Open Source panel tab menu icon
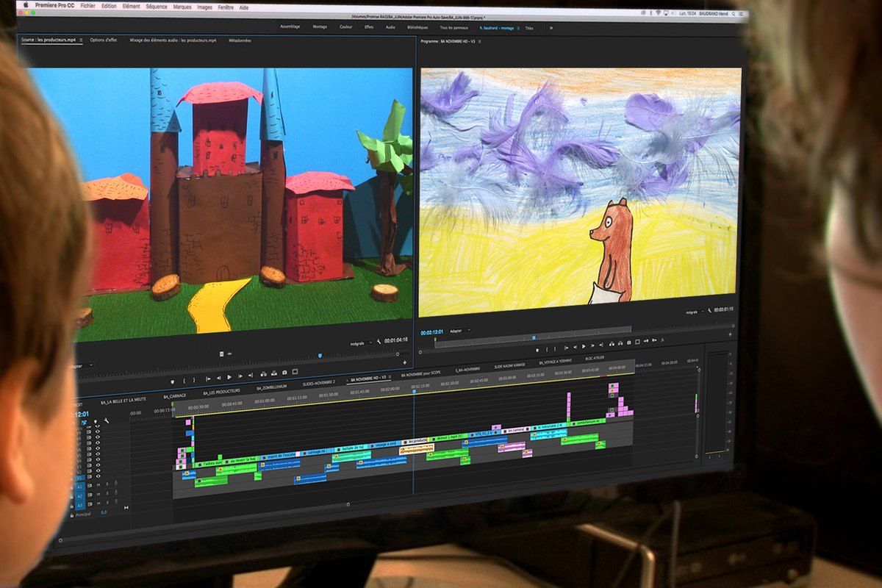 point(81,40)
